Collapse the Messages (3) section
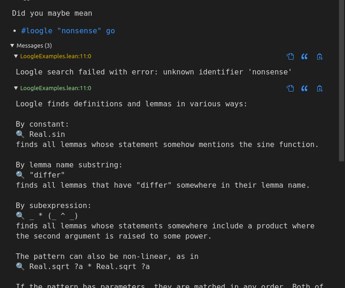Viewport: 345px width, 288px height. click(x=13, y=46)
